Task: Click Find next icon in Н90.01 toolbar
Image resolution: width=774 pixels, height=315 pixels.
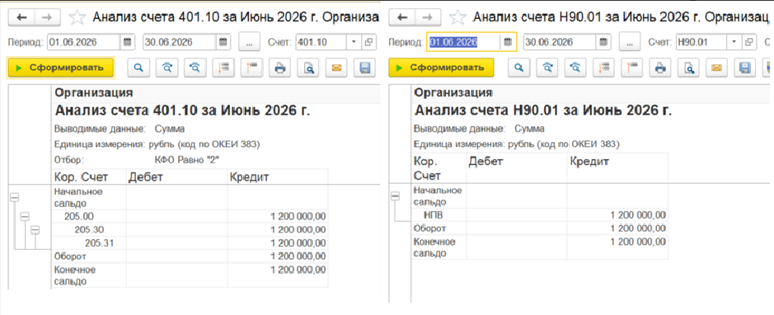Action: click(x=547, y=68)
